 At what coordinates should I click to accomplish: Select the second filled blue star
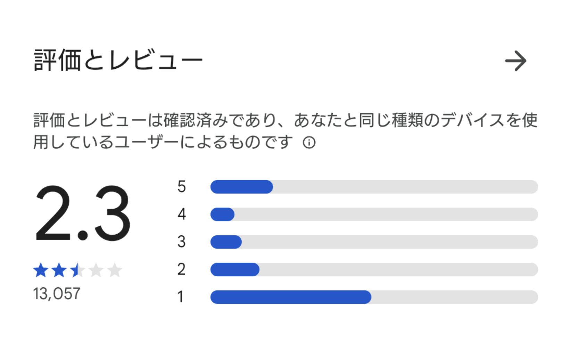tap(59, 270)
